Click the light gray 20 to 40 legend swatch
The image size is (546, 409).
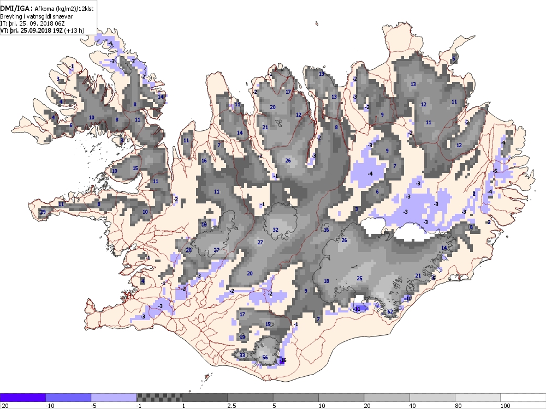(387, 398)
